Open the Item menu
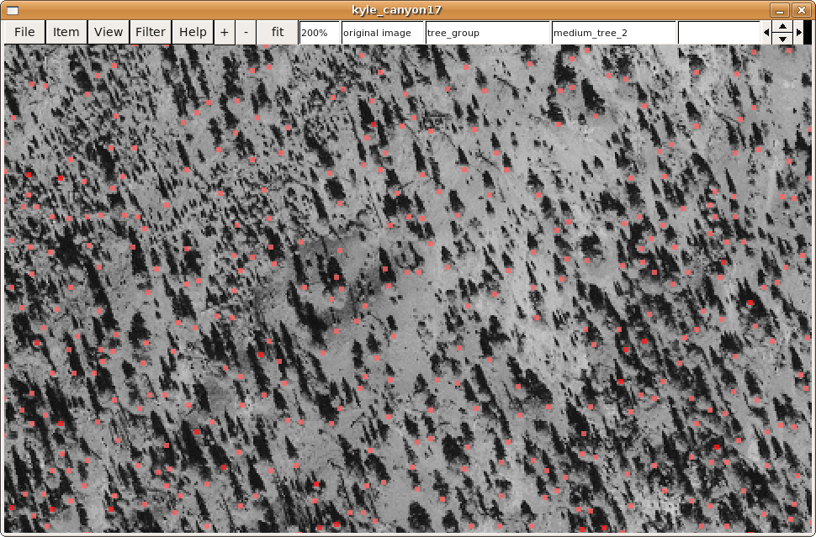 pyautogui.click(x=66, y=32)
